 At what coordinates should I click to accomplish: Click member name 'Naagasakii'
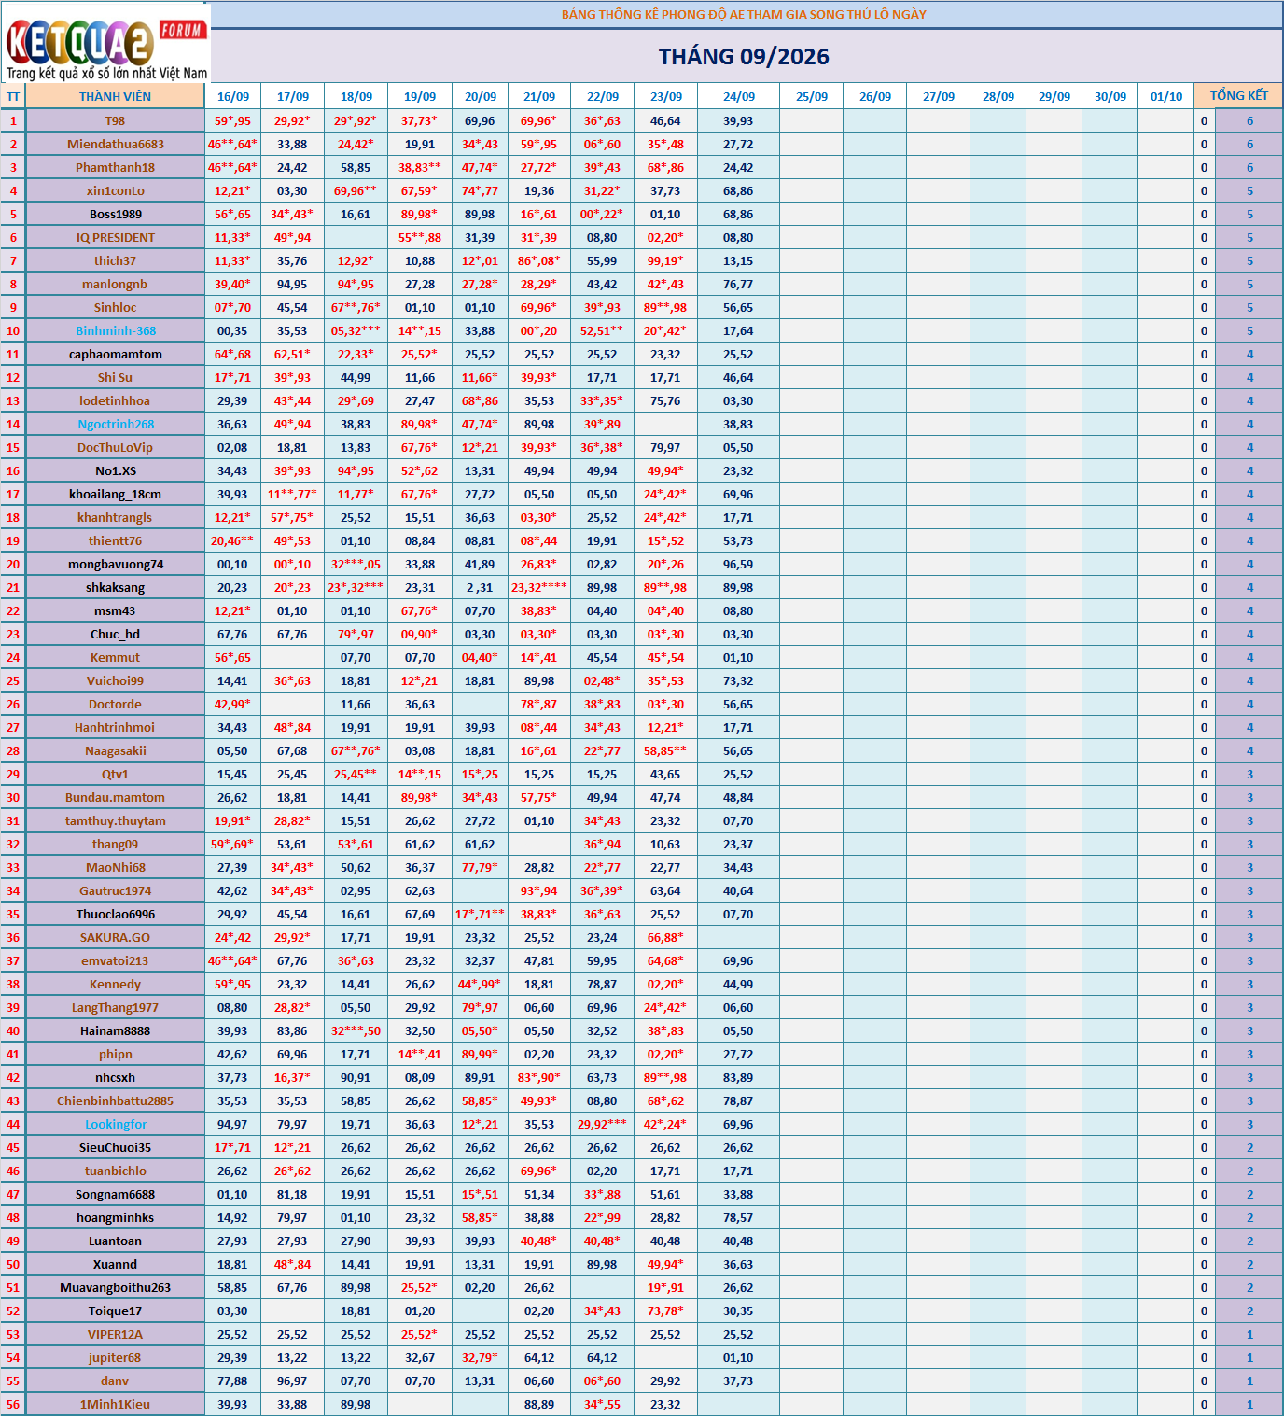tap(115, 750)
